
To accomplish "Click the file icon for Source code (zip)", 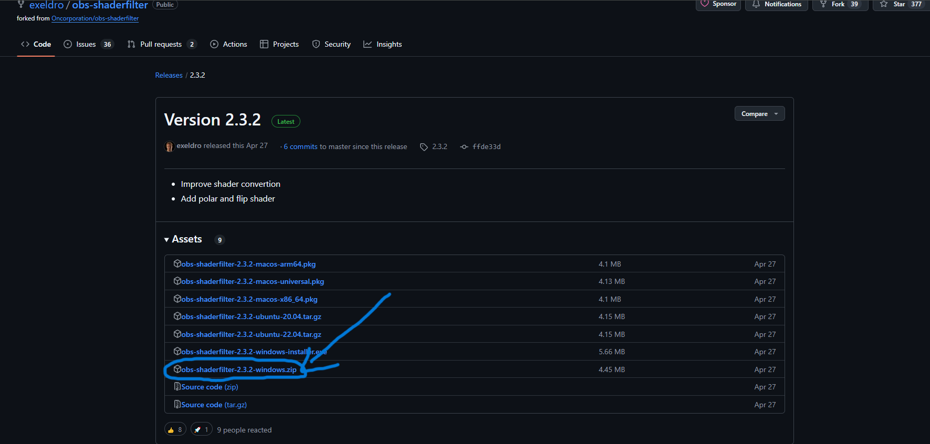I will pyautogui.click(x=177, y=387).
